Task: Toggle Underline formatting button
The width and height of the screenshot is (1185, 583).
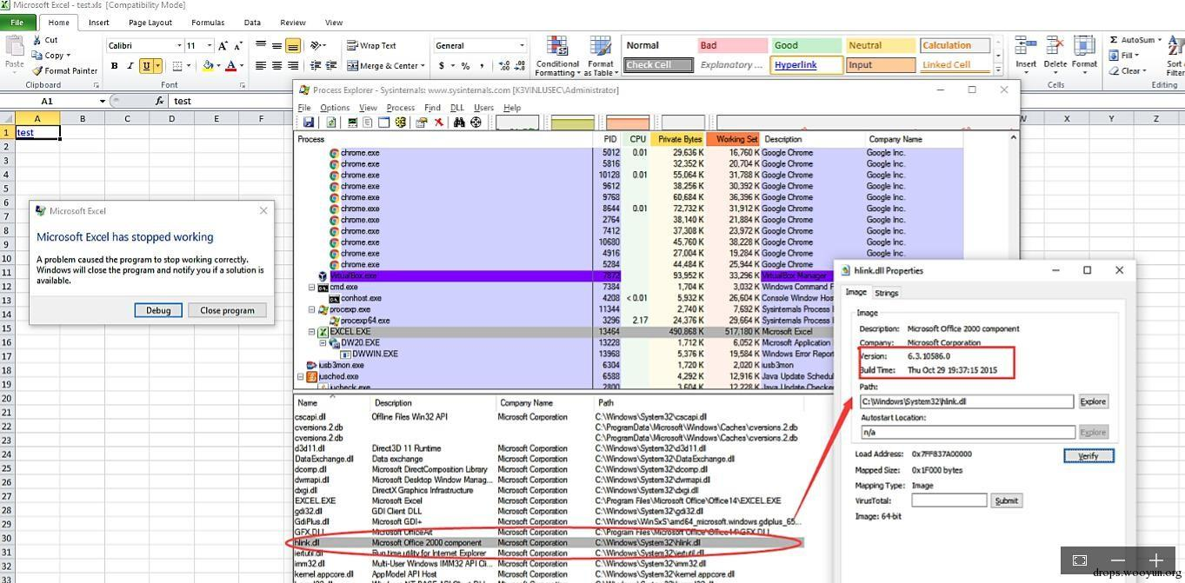Action: (146, 66)
